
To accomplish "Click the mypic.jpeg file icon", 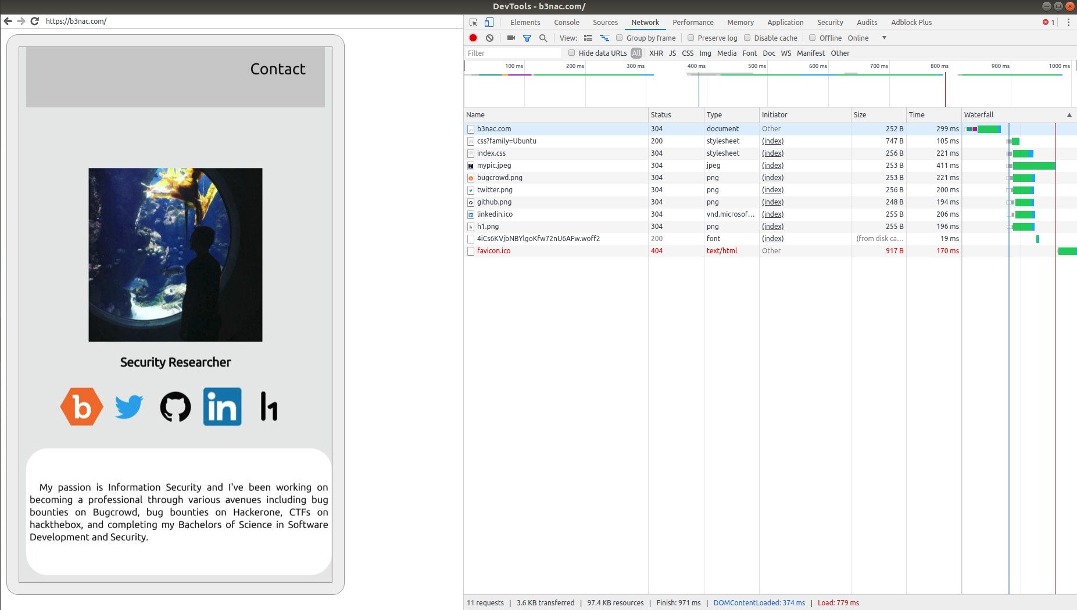I will click(471, 166).
